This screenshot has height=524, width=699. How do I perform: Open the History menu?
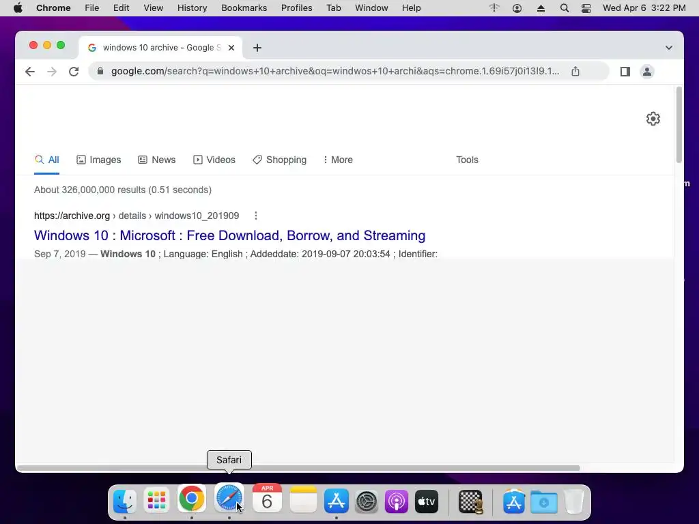[192, 8]
